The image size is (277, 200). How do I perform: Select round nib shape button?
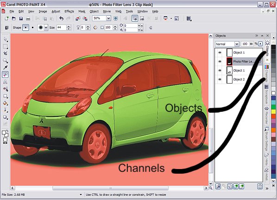coord(25,28)
